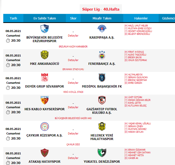
Task: View Detaylar for Sivasspor vs Başakşehir
Action: pyautogui.click(x=73, y=83)
